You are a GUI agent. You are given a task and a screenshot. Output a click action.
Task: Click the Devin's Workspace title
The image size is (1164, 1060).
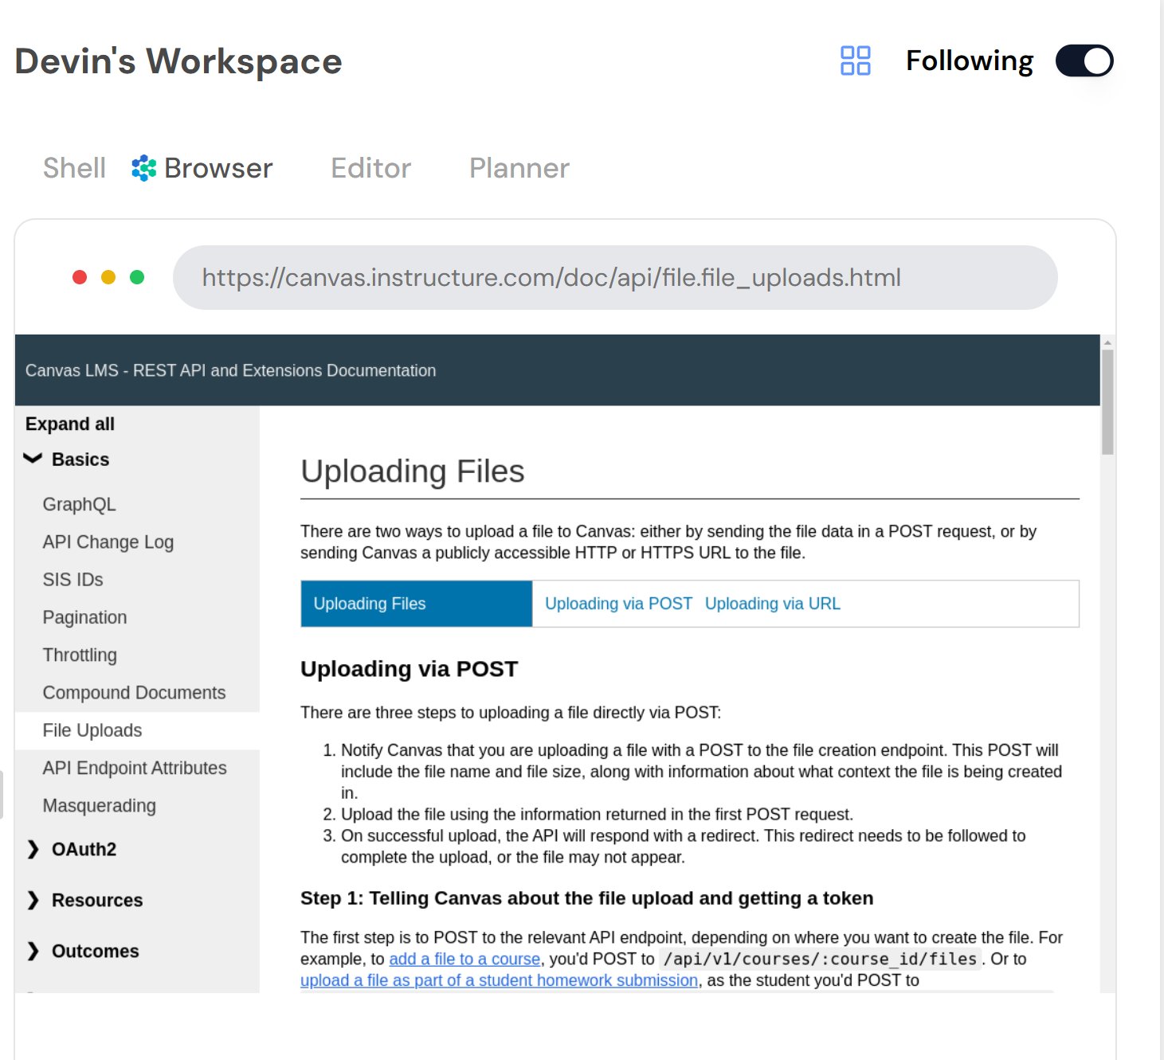click(178, 61)
